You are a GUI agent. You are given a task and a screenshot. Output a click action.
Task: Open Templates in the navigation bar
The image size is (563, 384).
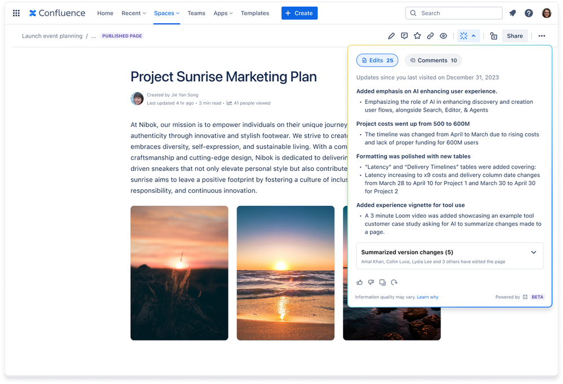point(255,14)
